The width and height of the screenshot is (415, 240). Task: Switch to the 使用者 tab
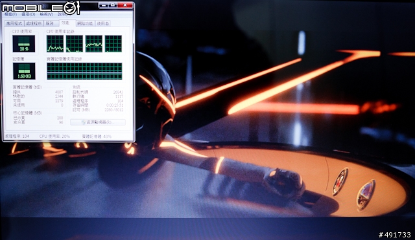102,23
